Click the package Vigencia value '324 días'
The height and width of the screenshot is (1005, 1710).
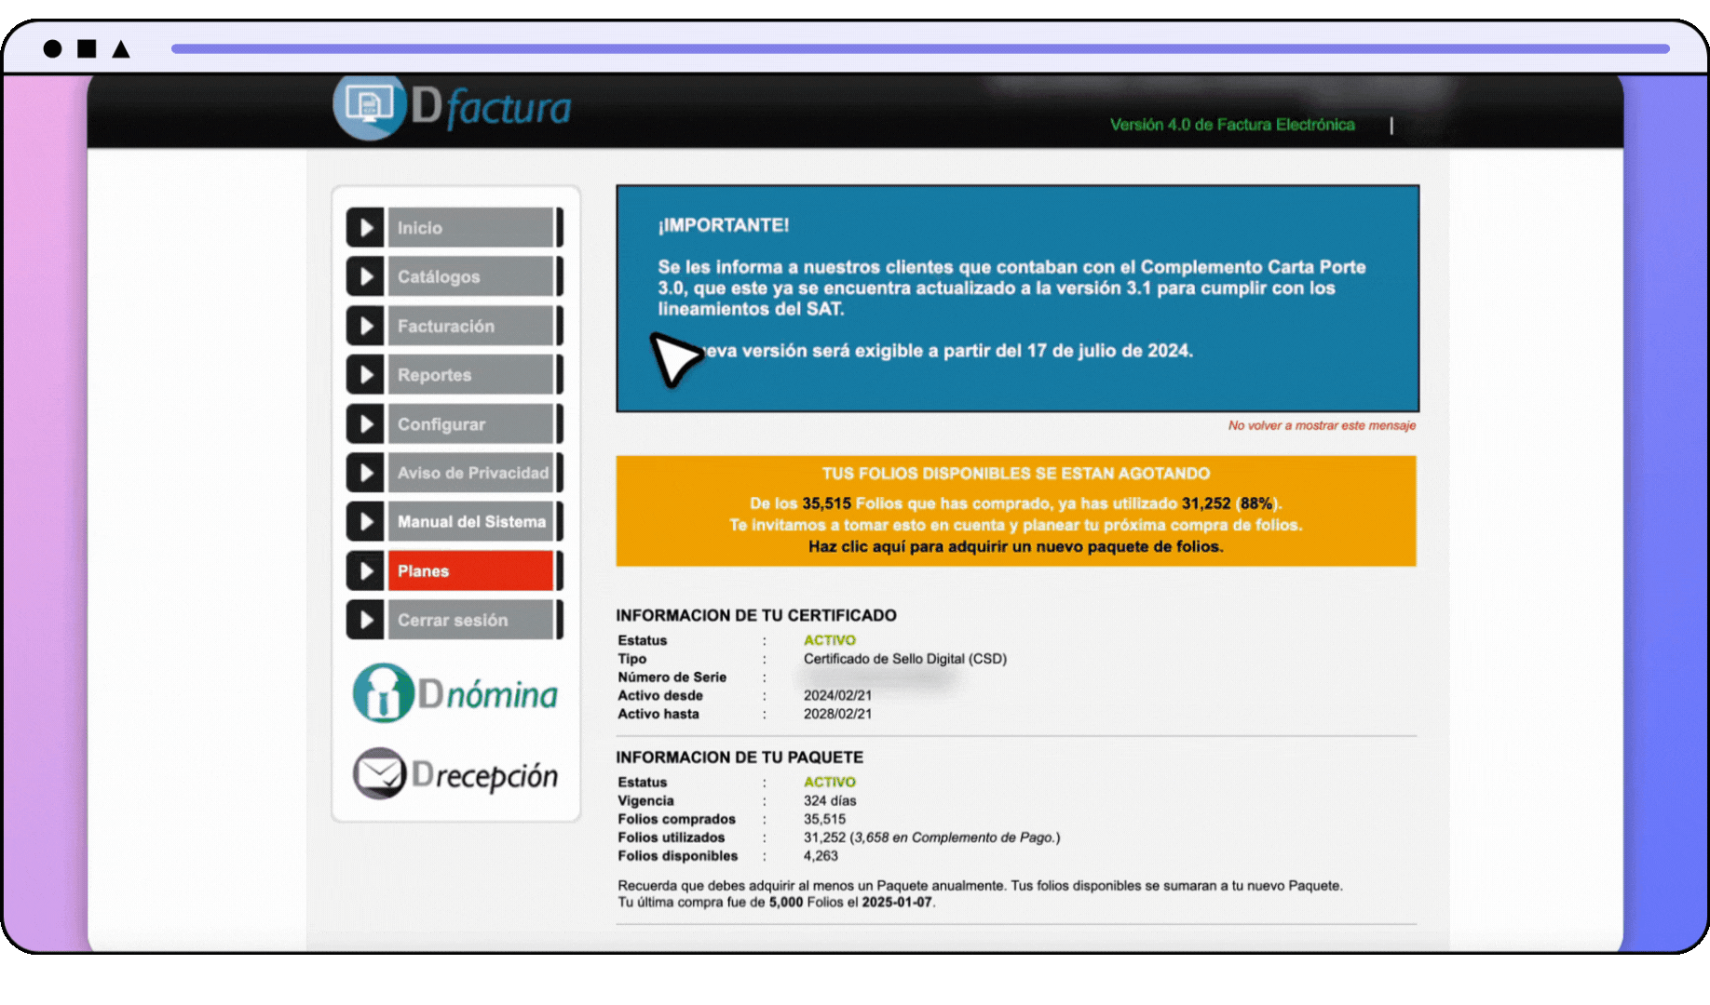[x=830, y=800]
